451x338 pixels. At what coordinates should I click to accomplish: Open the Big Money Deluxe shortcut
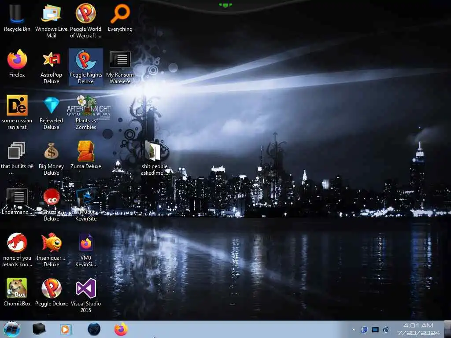pyautogui.click(x=51, y=158)
